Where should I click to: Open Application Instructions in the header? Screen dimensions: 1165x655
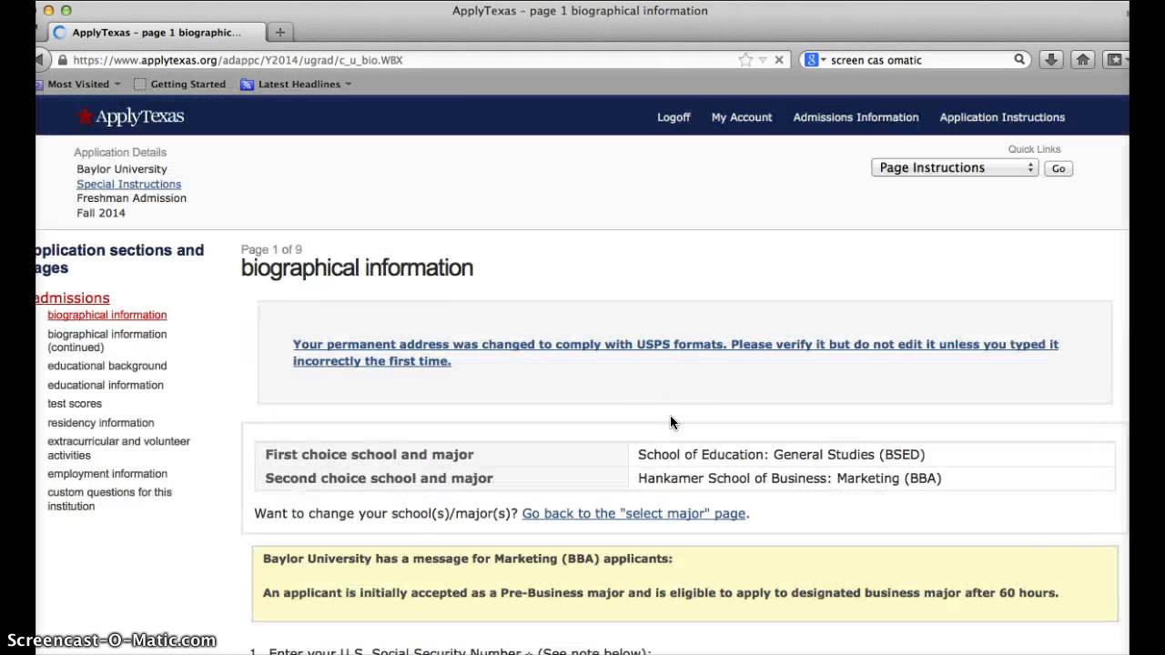(1002, 117)
